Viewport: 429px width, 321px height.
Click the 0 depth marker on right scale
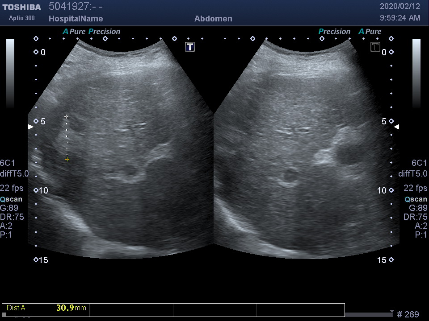(x=384, y=52)
